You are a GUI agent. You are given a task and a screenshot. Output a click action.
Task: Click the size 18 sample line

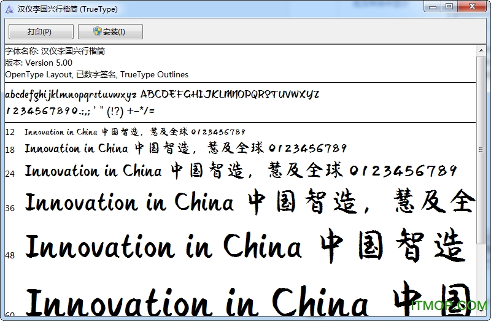(186, 148)
